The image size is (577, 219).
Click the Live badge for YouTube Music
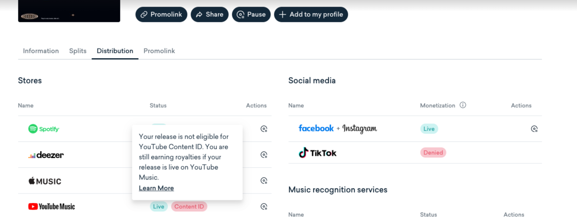click(x=159, y=206)
